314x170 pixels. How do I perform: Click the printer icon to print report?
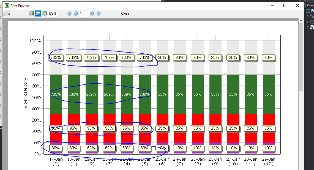(x=8, y=13)
